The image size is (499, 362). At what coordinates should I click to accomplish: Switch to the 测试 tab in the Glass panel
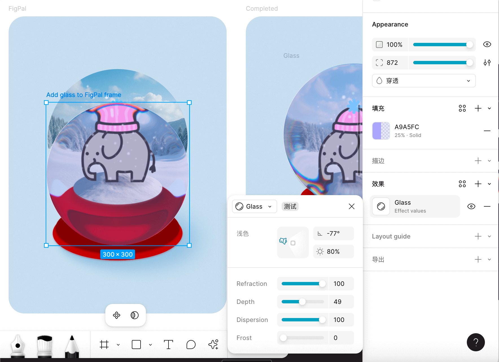pos(290,206)
